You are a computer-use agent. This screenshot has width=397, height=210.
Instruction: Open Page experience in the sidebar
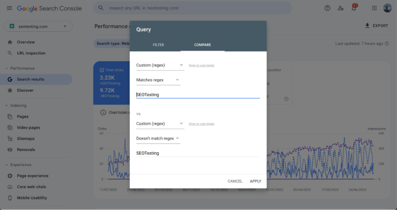coord(33,176)
